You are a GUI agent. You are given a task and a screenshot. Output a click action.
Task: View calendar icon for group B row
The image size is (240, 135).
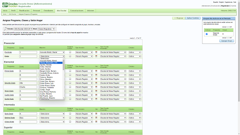point(96,75)
